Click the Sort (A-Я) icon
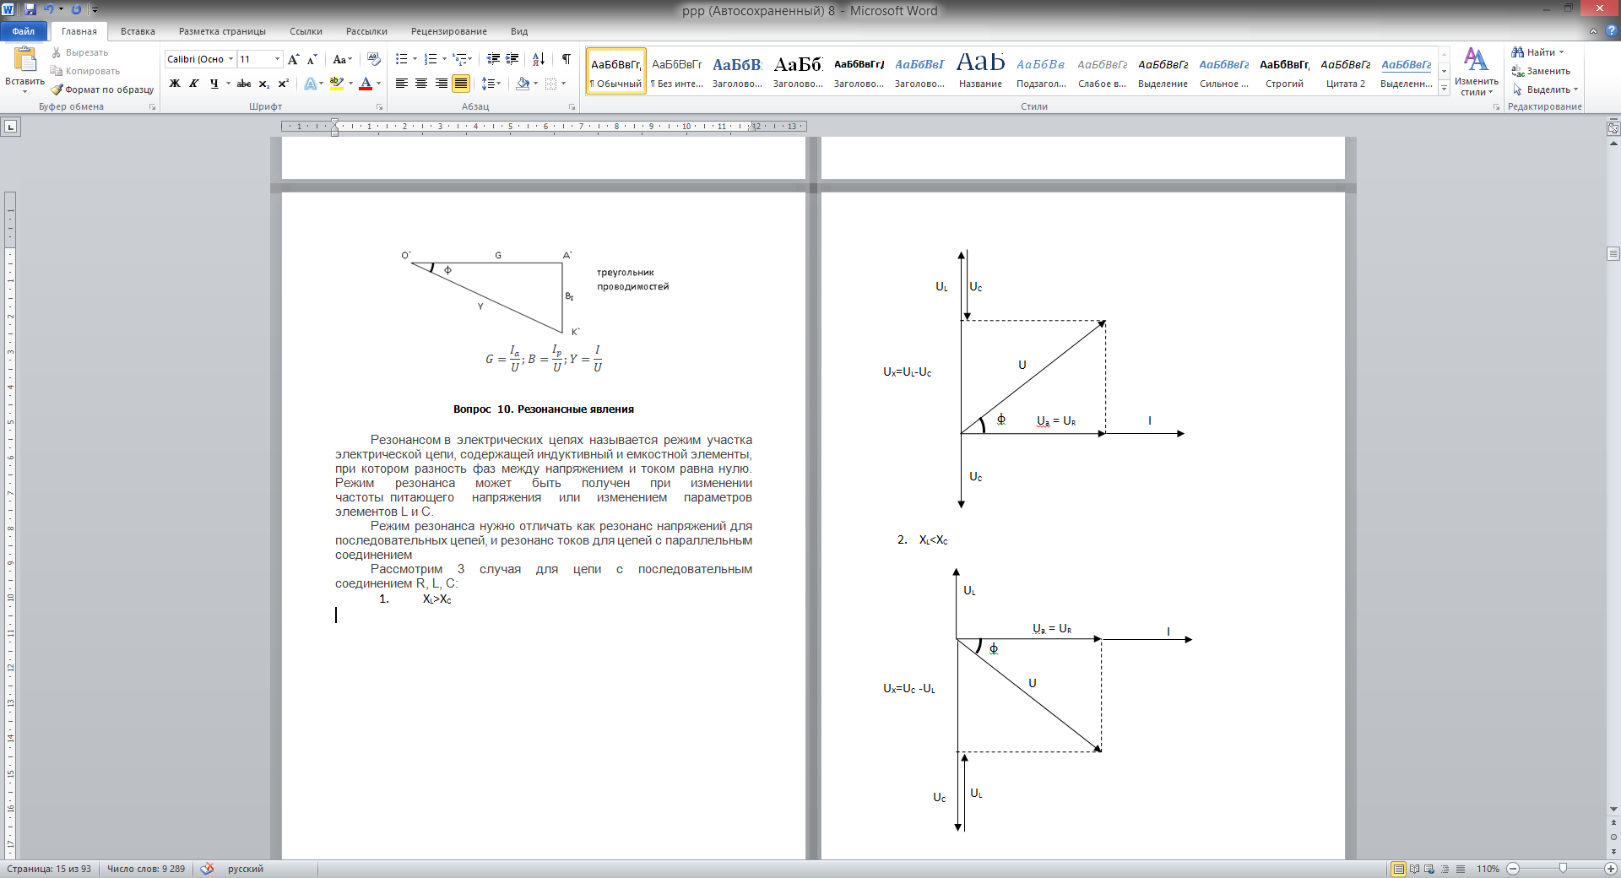Screen dimensions: 1621x878 pos(538,59)
